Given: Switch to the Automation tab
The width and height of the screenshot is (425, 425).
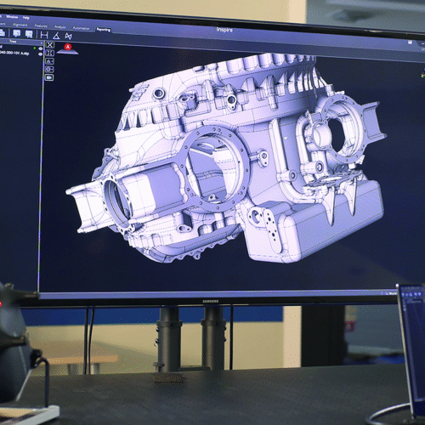Looking at the screenshot, I should pos(81,28).
